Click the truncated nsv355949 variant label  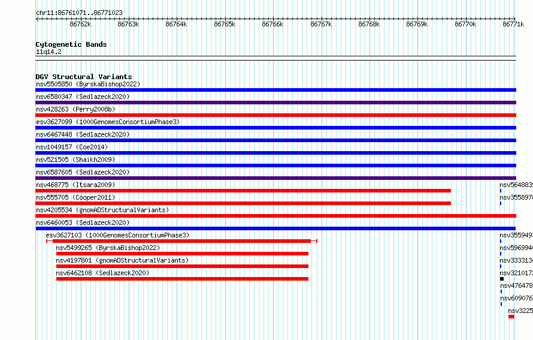(516, 235)
